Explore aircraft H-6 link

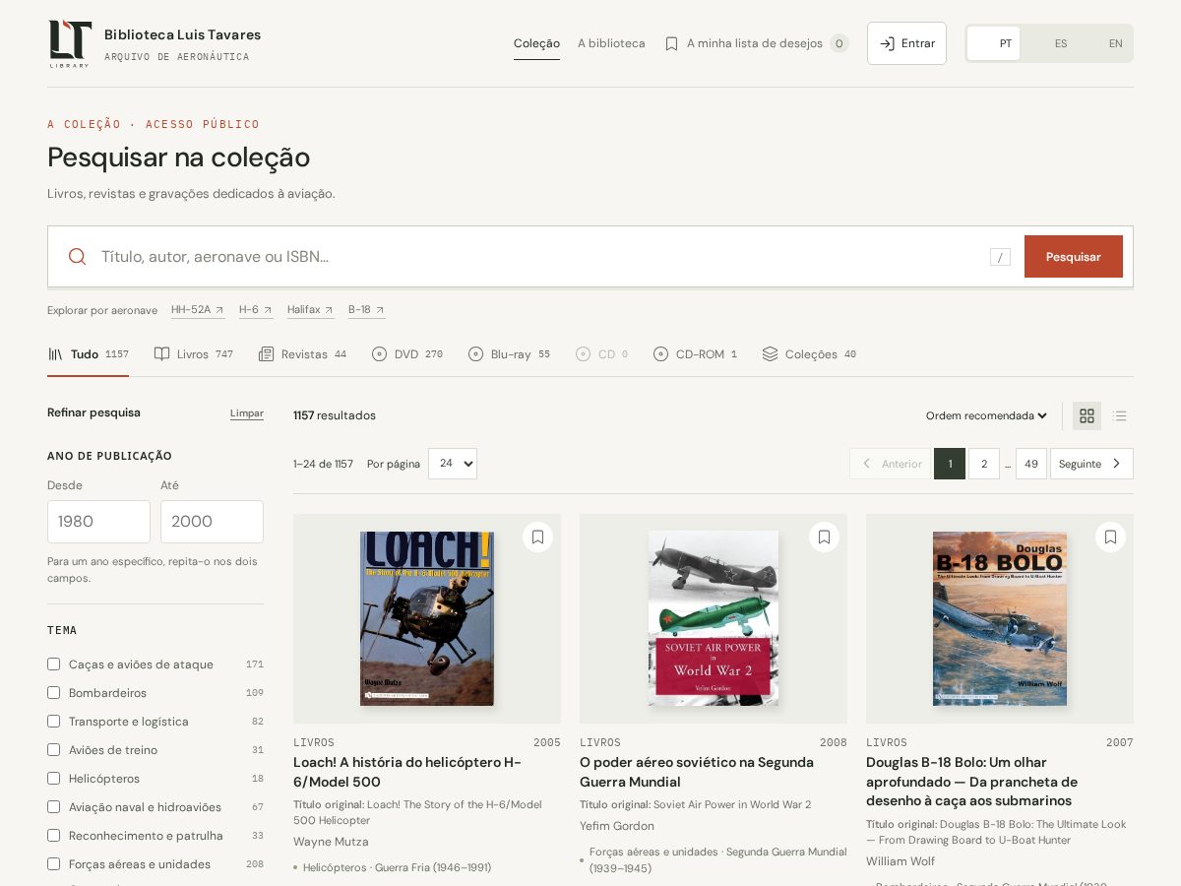(256, 310)
